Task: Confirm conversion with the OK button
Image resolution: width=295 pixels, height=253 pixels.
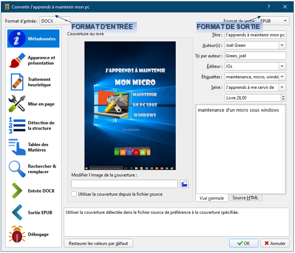Action: tap(244, 243)
